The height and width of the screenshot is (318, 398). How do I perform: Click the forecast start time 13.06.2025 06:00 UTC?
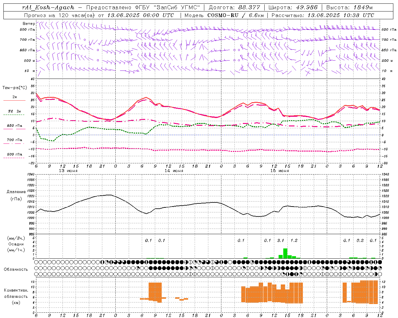(x=141, y=15)
